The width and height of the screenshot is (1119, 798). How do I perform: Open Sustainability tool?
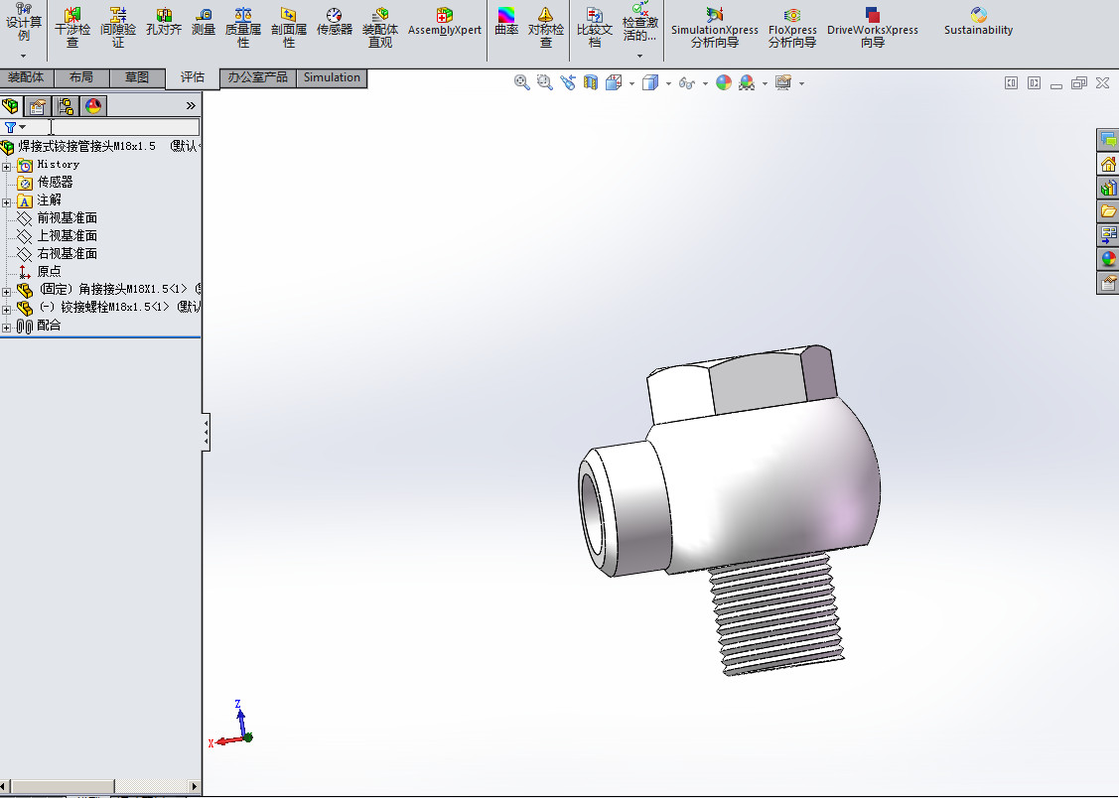point(978,22)
